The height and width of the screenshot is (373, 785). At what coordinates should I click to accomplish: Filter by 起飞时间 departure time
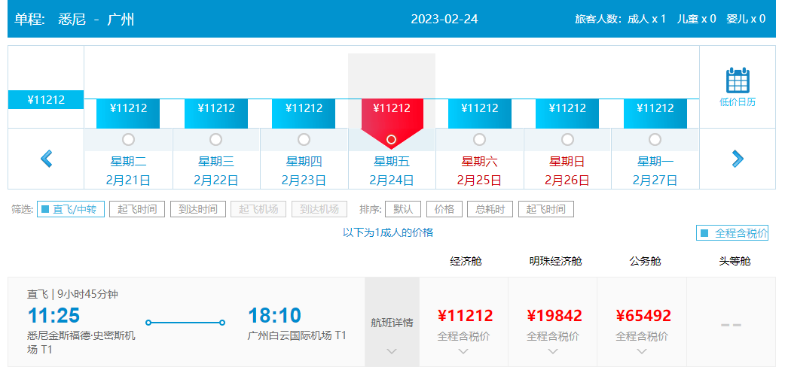[136, 209]
